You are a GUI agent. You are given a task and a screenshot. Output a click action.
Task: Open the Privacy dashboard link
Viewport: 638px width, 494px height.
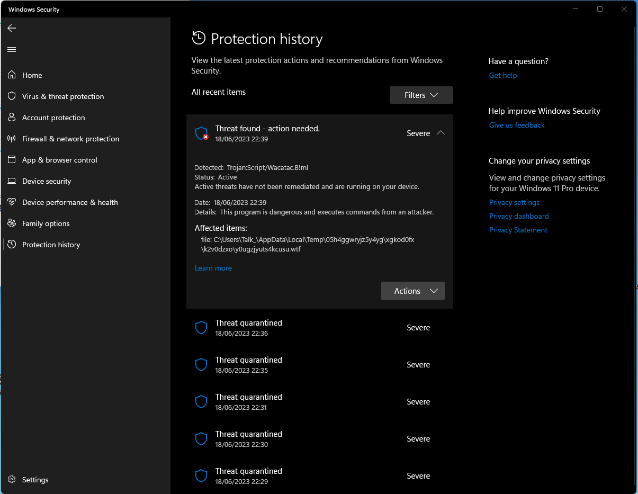(518, 216)
